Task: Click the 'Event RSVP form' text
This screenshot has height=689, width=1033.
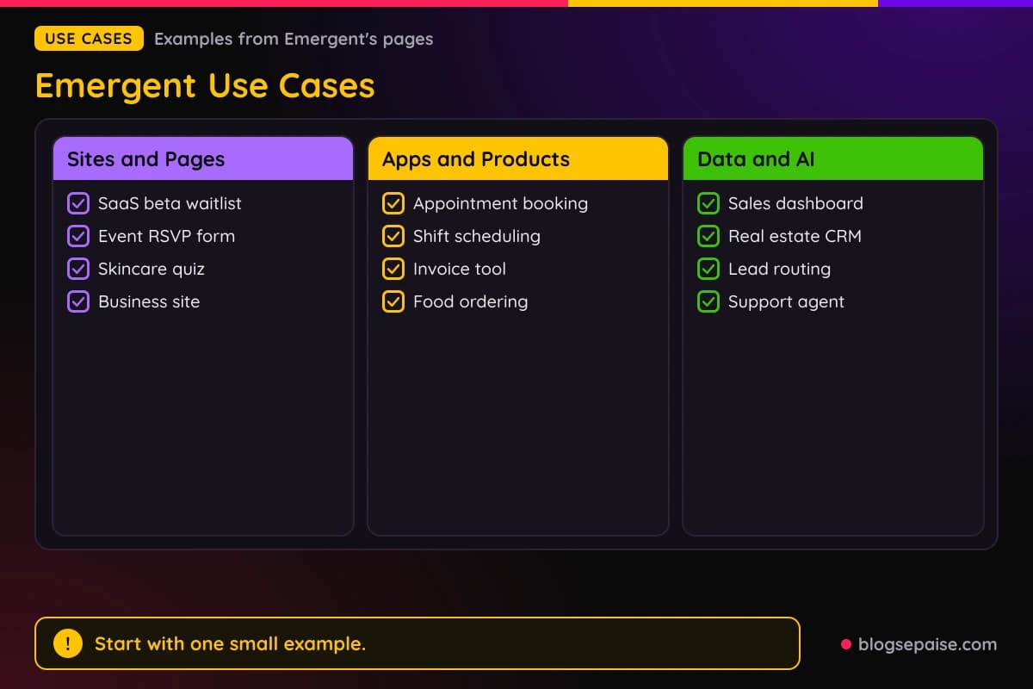Action: 166,236
